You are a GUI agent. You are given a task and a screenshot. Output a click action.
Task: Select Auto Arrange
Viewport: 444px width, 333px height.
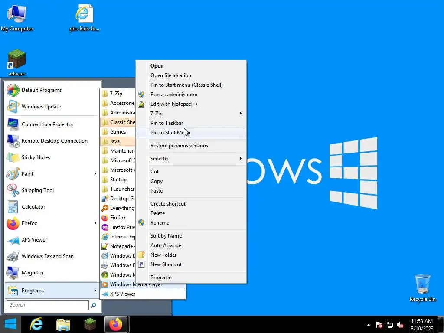point(191,245)
